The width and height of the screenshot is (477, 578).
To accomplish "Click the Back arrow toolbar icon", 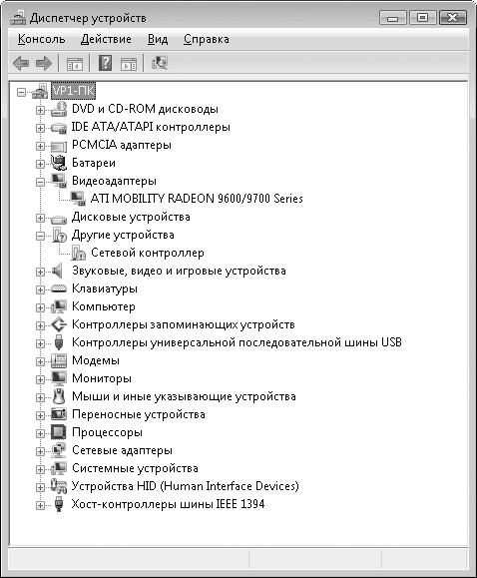I will [x=21, y=63].
